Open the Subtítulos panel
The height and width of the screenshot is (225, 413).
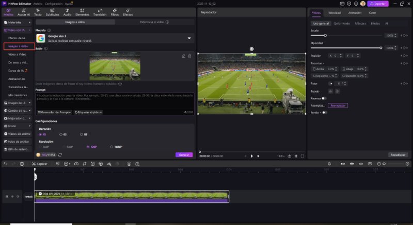[52, 12]
